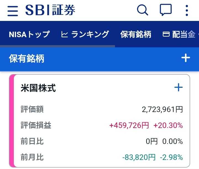Go to the 保有銘柄 tab
Viewport: 199px width, 169px height.
coord(136,34)
